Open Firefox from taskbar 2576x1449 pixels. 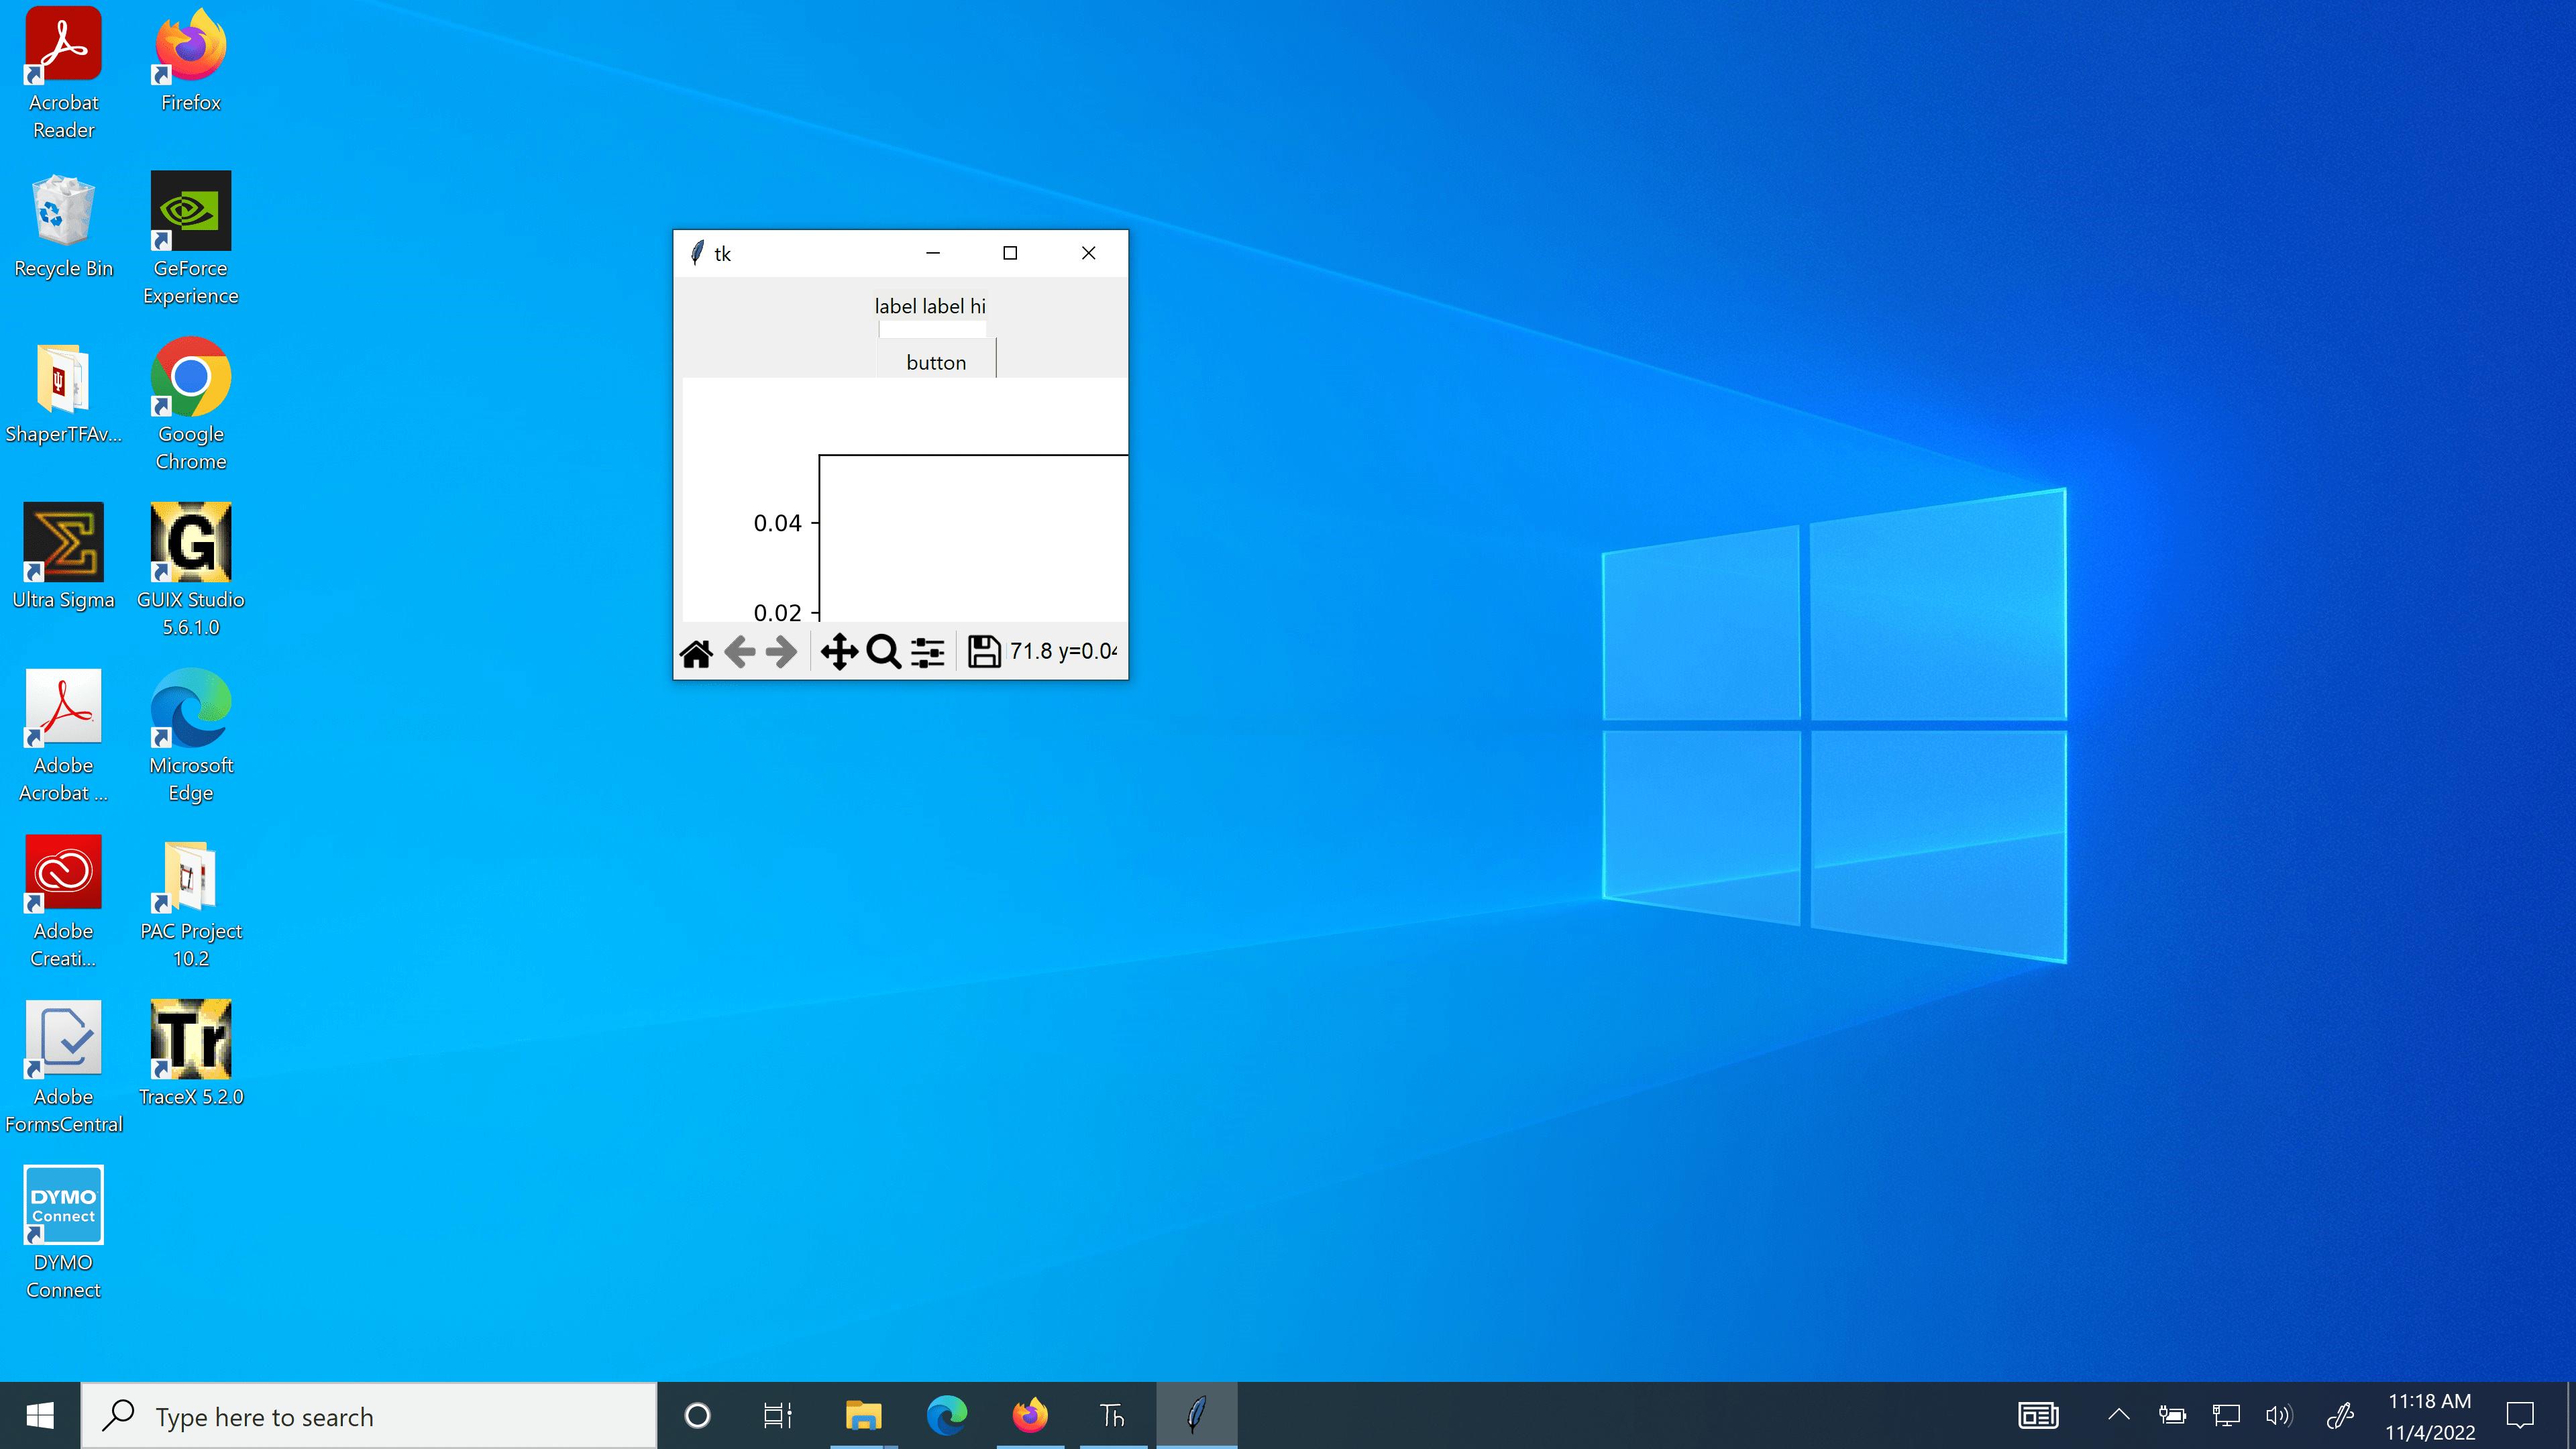click(1030, 1416)
